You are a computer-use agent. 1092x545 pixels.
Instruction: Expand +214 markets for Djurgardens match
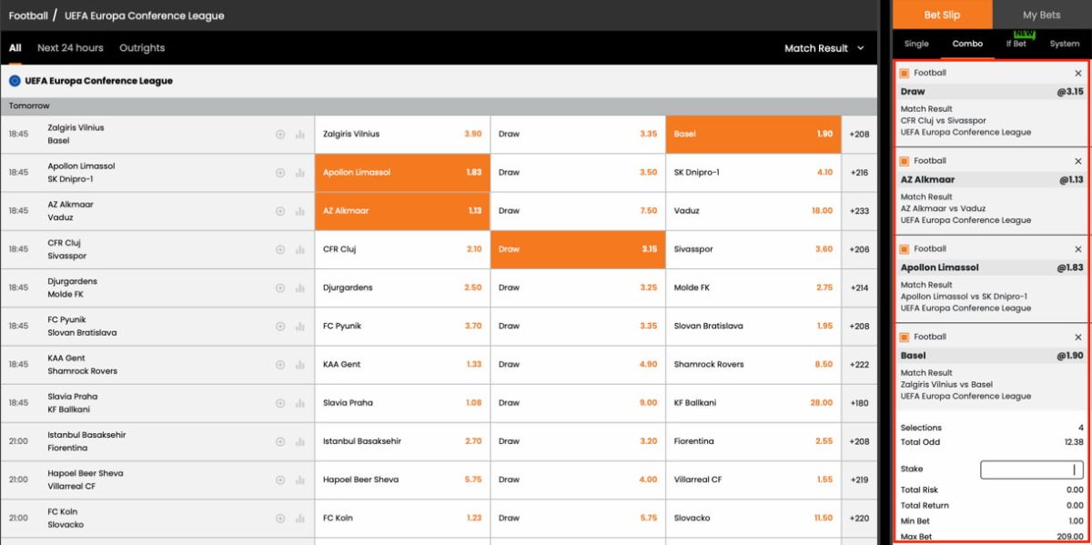(x=859, y=288)
